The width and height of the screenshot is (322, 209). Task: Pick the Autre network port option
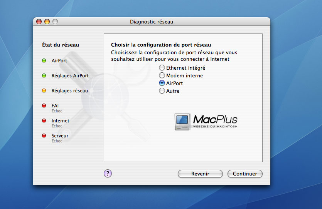tap(162, 90)
